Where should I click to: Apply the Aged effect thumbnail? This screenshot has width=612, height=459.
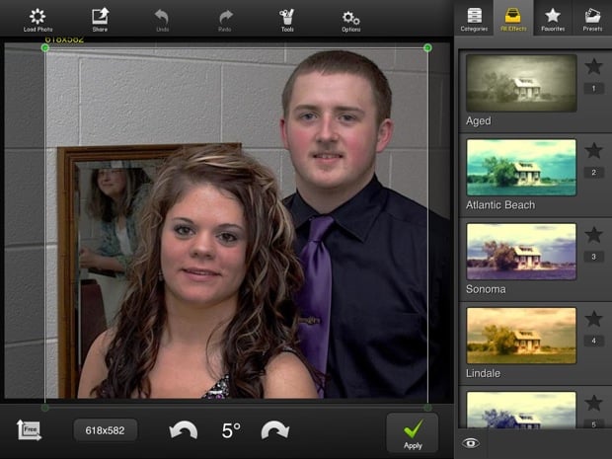521,83
